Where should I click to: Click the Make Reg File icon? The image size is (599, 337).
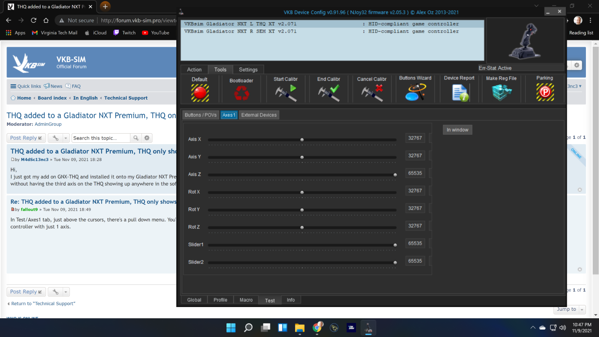tap(501, 92)
